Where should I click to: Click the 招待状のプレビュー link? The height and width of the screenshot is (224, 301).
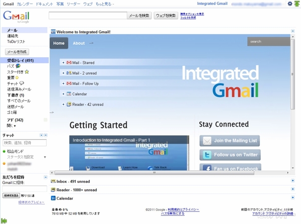32,202
